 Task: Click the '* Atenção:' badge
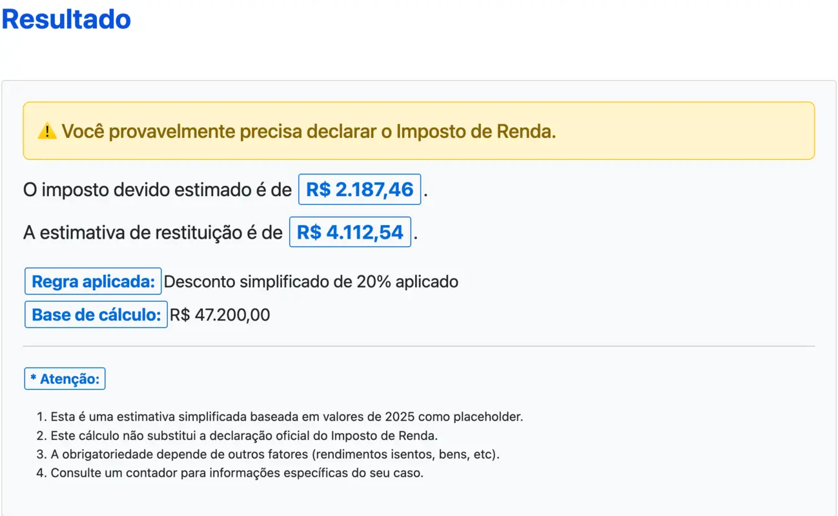coord(65,379)
